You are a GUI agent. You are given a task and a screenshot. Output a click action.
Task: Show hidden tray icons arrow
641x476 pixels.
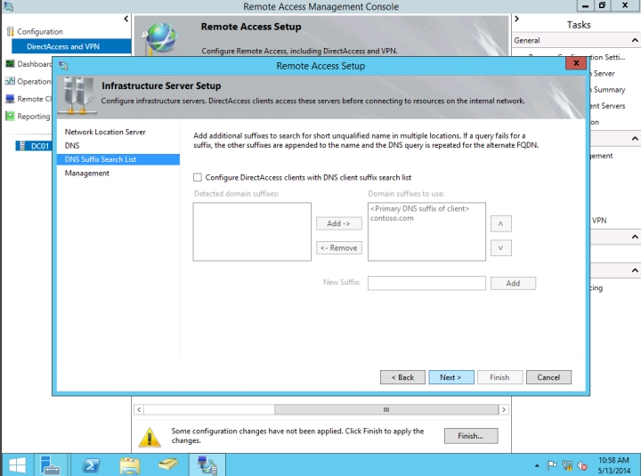pos(537,465)
